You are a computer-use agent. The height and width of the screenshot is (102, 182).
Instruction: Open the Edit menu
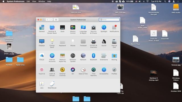point(28,1)
